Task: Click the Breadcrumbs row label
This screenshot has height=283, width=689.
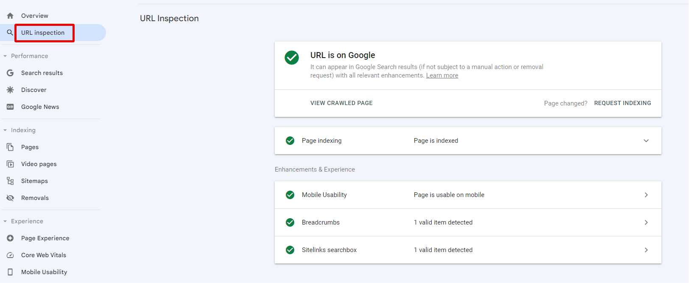Action: tap(321, 222)
